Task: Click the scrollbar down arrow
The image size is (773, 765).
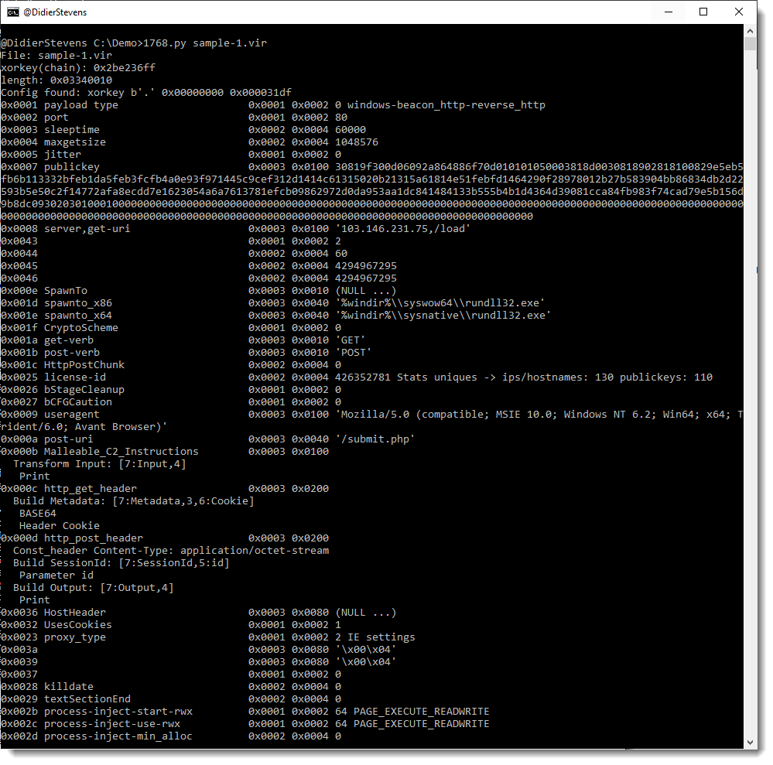Action: point(750,742)
